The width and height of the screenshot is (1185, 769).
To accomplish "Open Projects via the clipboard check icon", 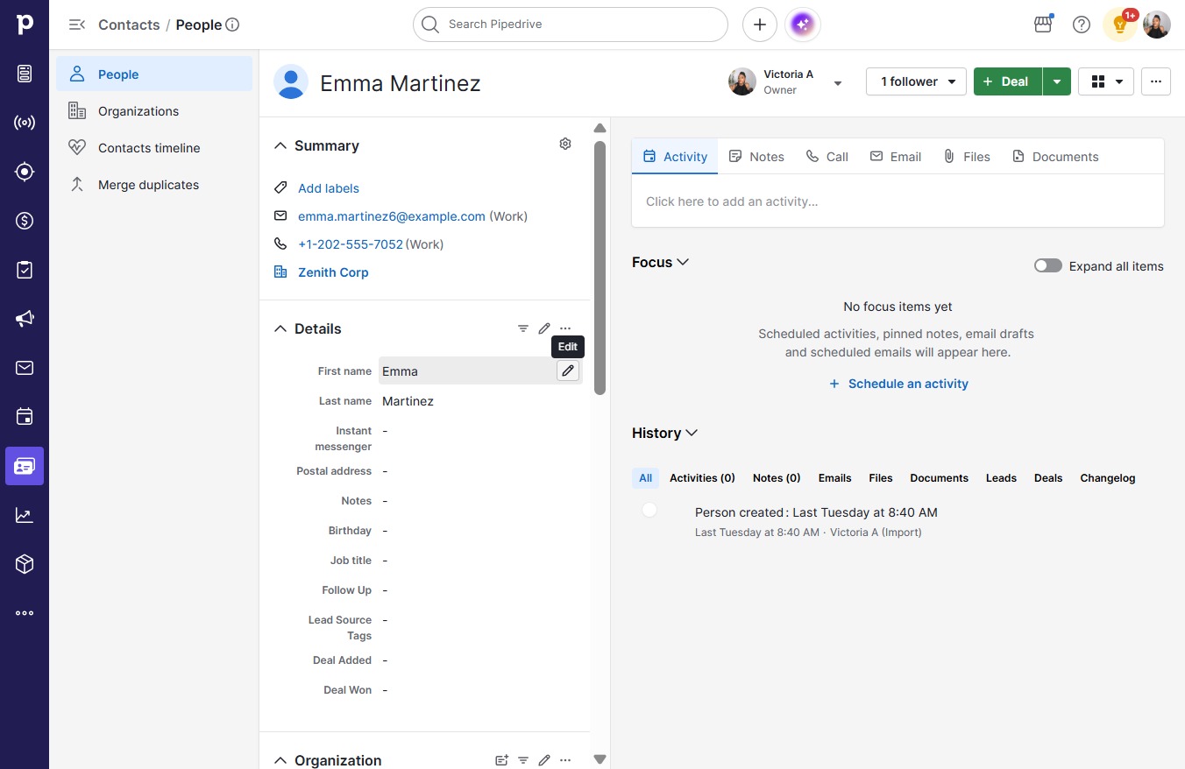I will (x=25, y=270).
